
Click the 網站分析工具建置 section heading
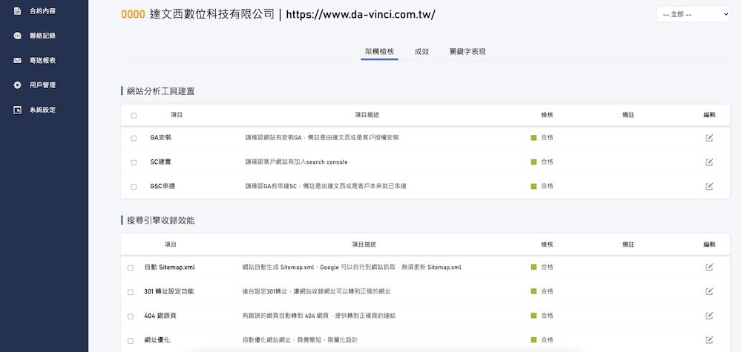161,91
